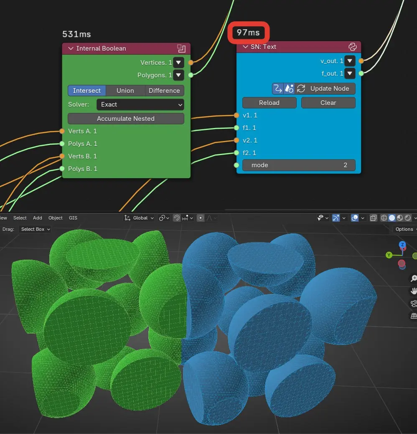Click the zoom magnifier in the viewport
The width and height of the screenshot is (417, 434).
click(414, 278)
